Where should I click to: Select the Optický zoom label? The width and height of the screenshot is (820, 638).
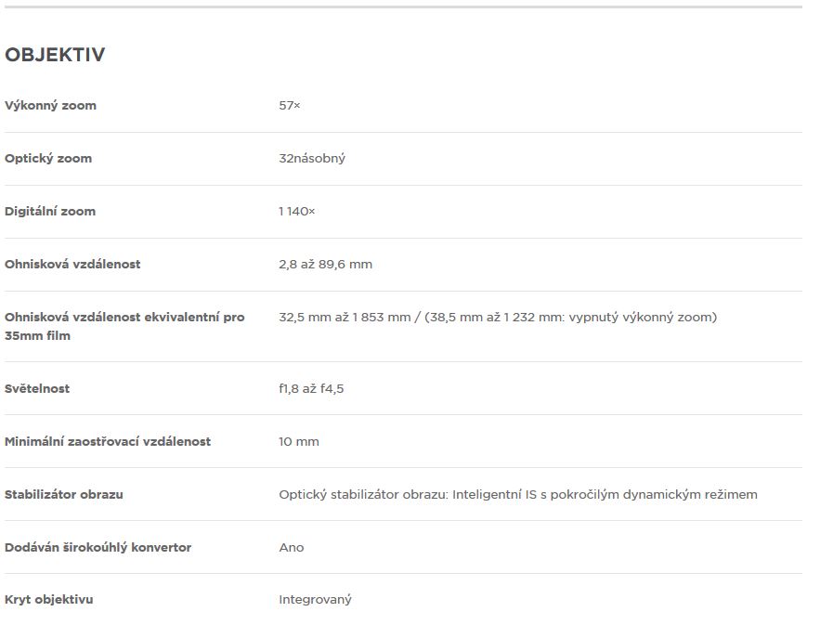pos(48,159)
